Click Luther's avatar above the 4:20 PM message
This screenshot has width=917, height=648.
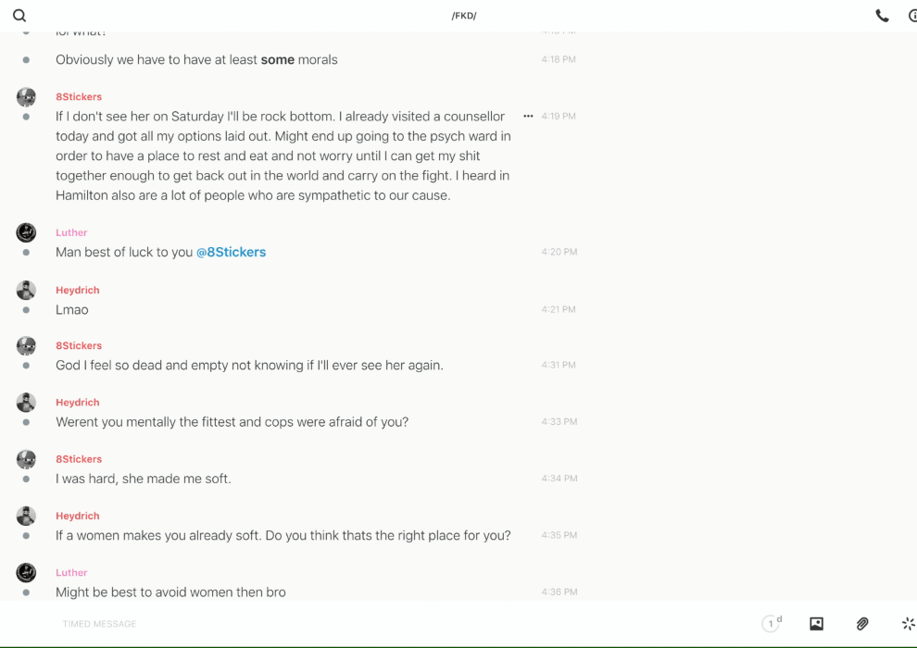pyautogui.click(x=26, y=232)
